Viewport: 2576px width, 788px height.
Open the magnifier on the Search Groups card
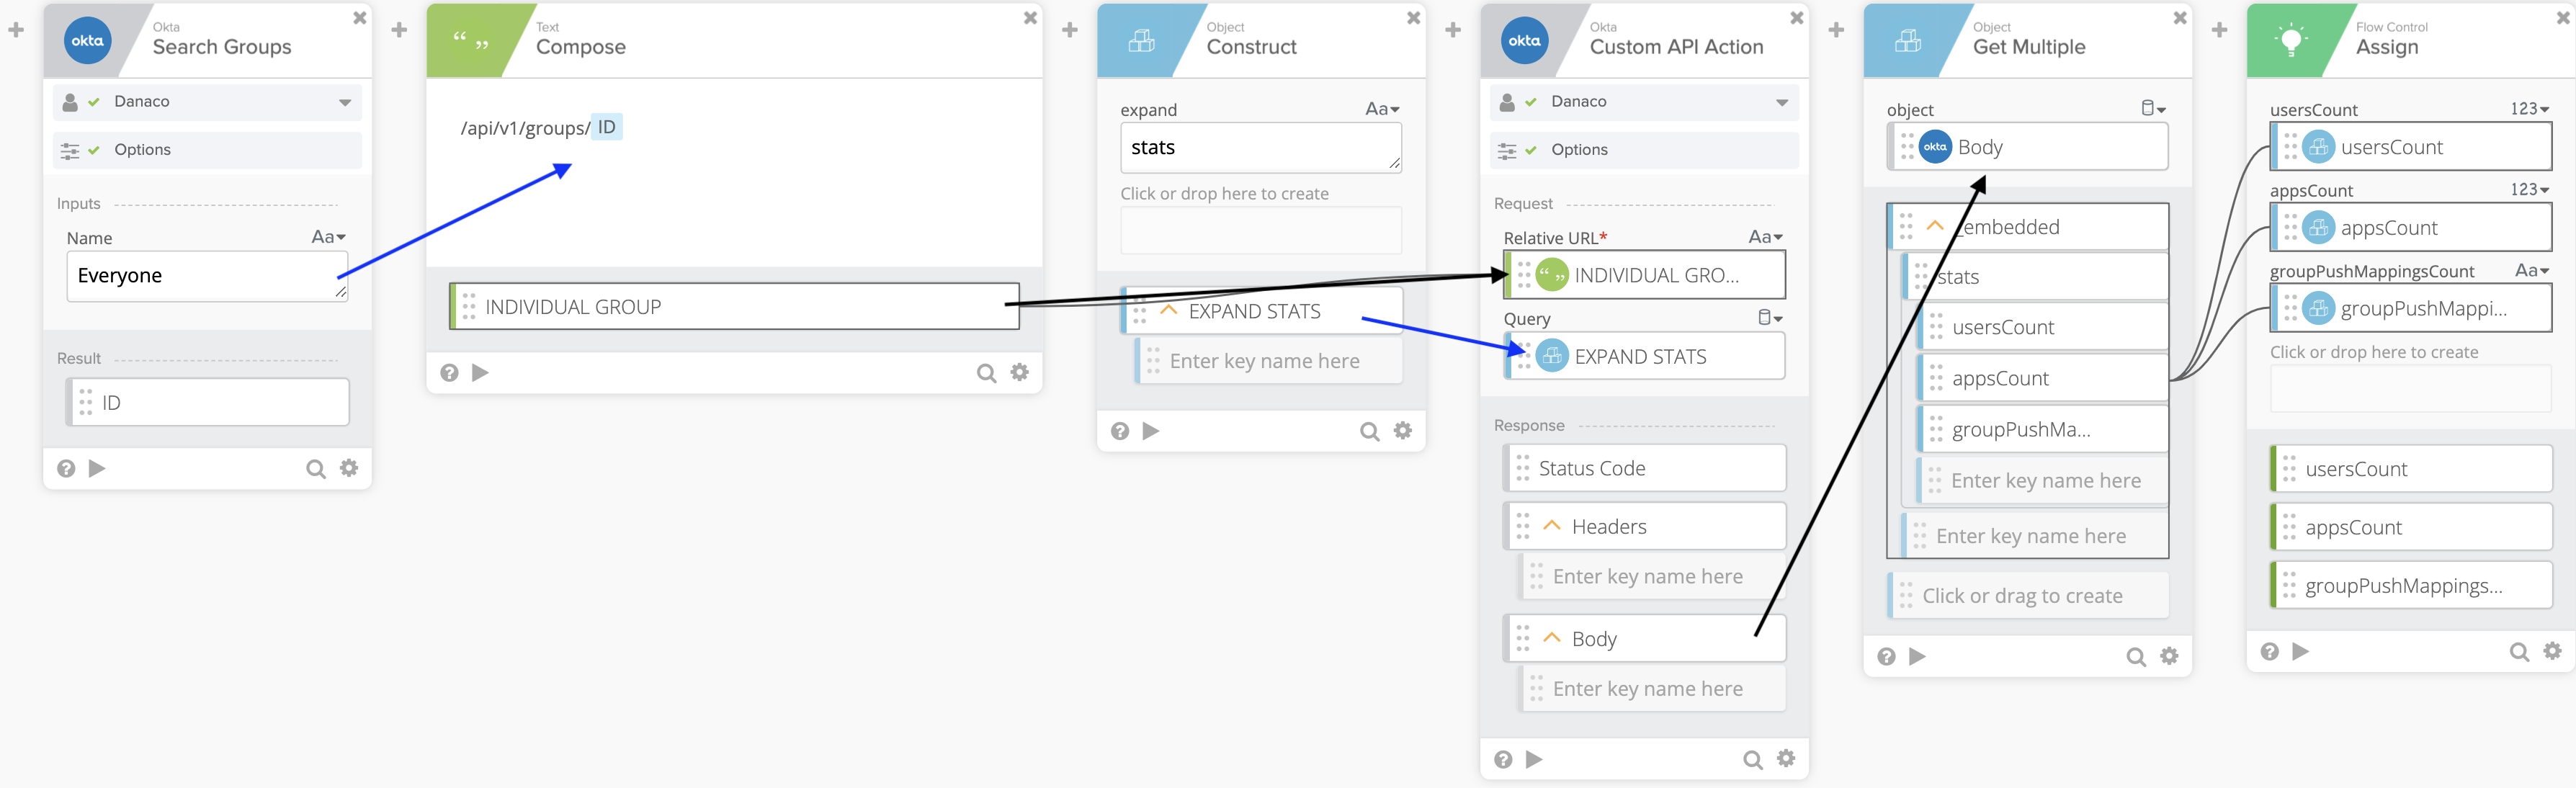(x=316, y=468)
